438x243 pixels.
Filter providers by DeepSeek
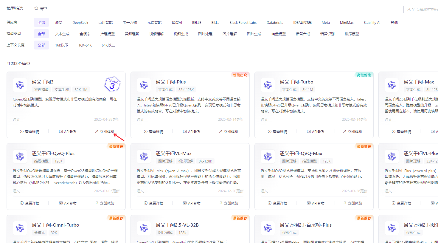click(80, 22)
